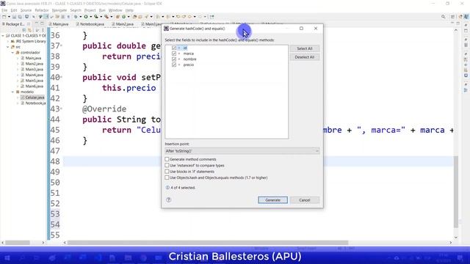Click Collapse All in Package Explorer
Viewport: 470px width, 264px height.
point(24,30)
